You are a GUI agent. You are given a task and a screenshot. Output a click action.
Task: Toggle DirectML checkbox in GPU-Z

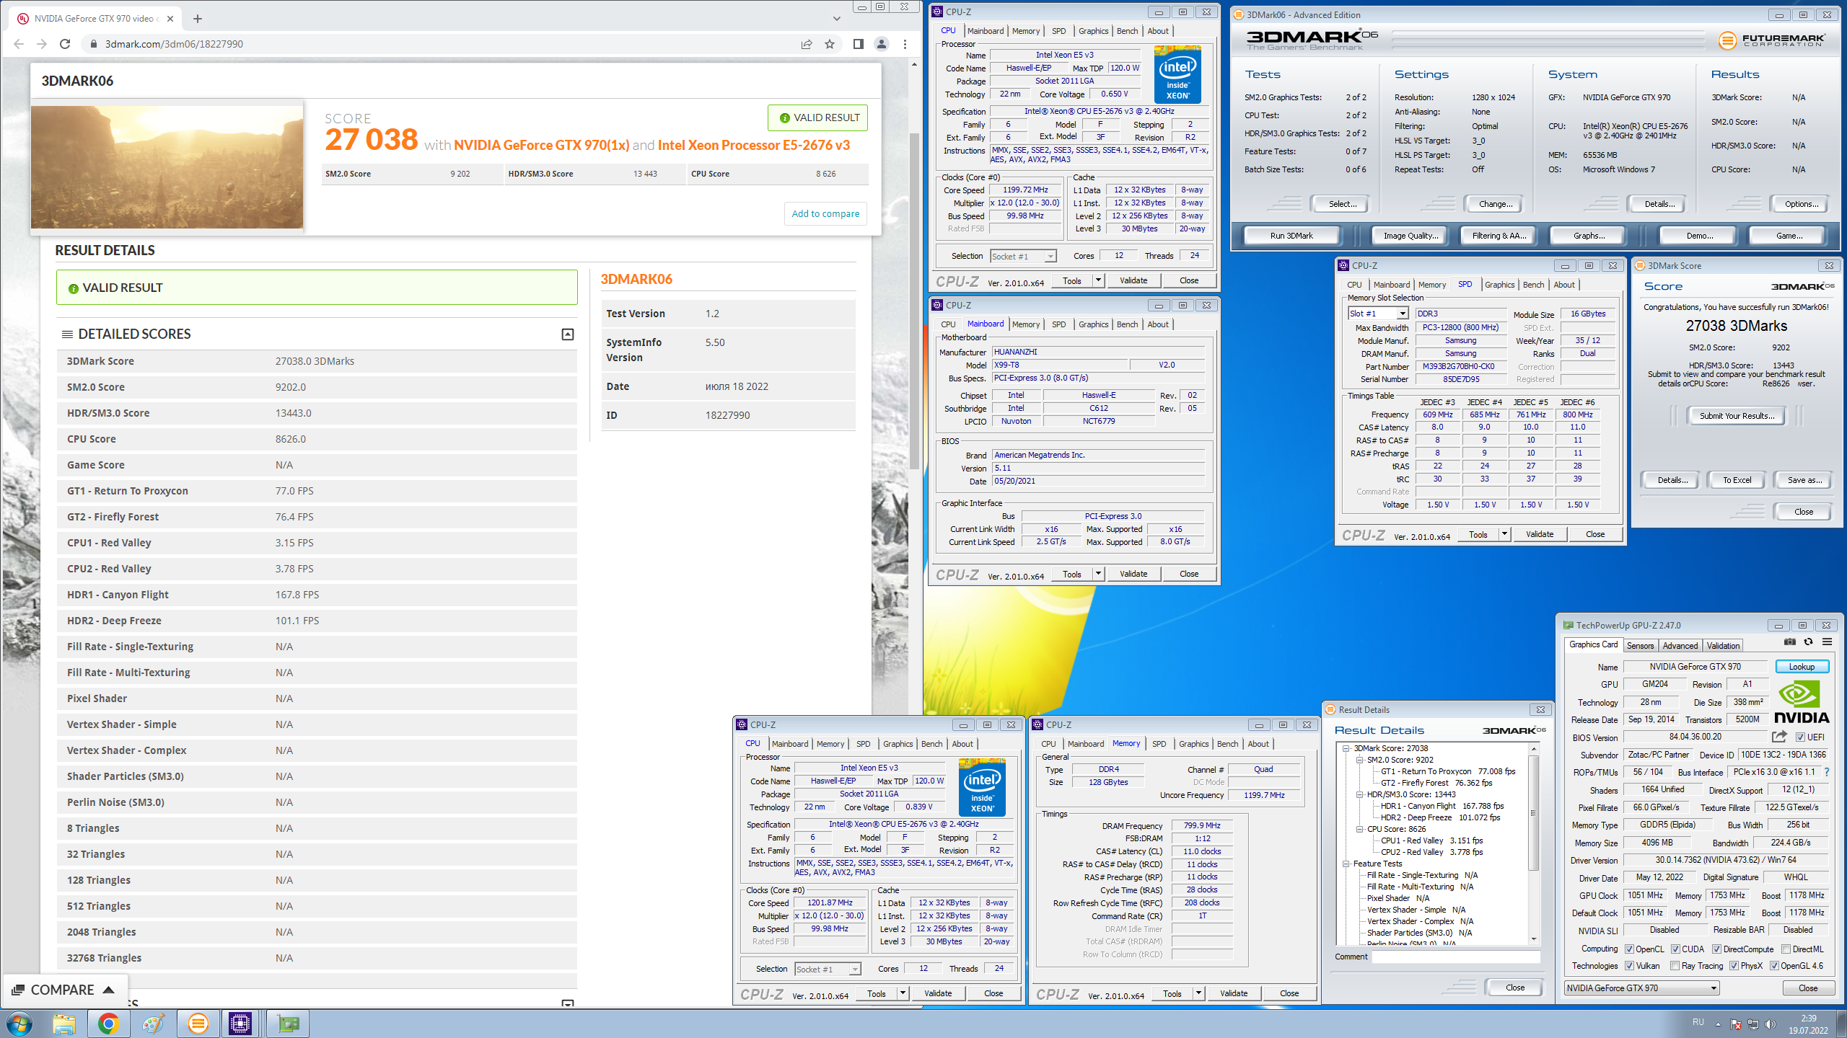click(x=1786, y=949)
